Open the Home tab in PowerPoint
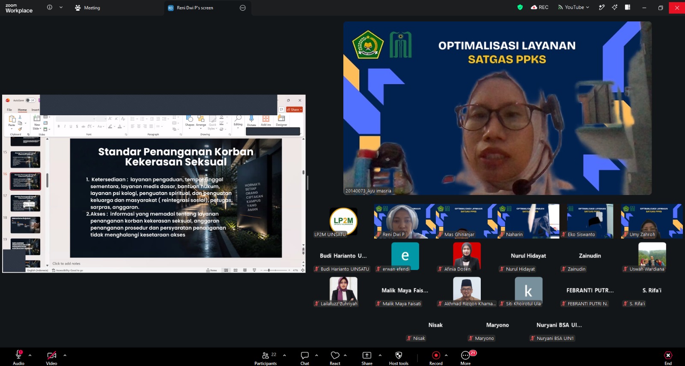The image size is (685, 366). (22, 110)
